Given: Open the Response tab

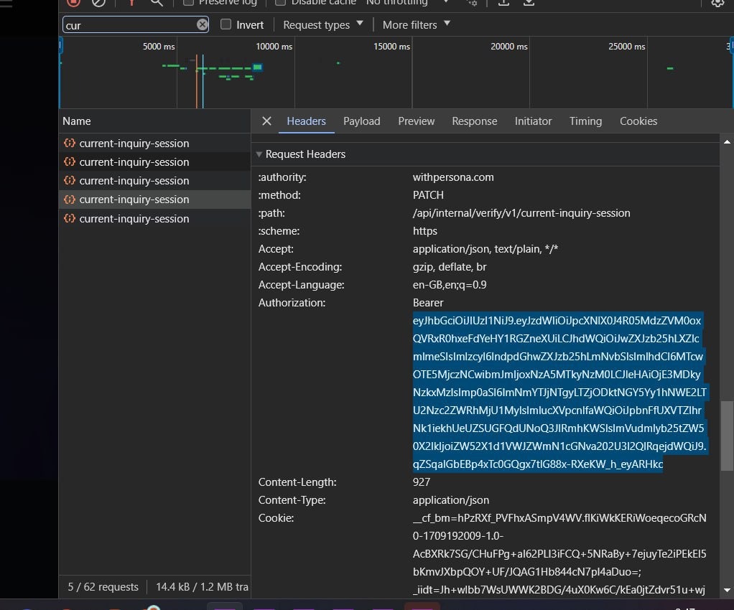Looking at the screenshot, I should click(474, 121).
